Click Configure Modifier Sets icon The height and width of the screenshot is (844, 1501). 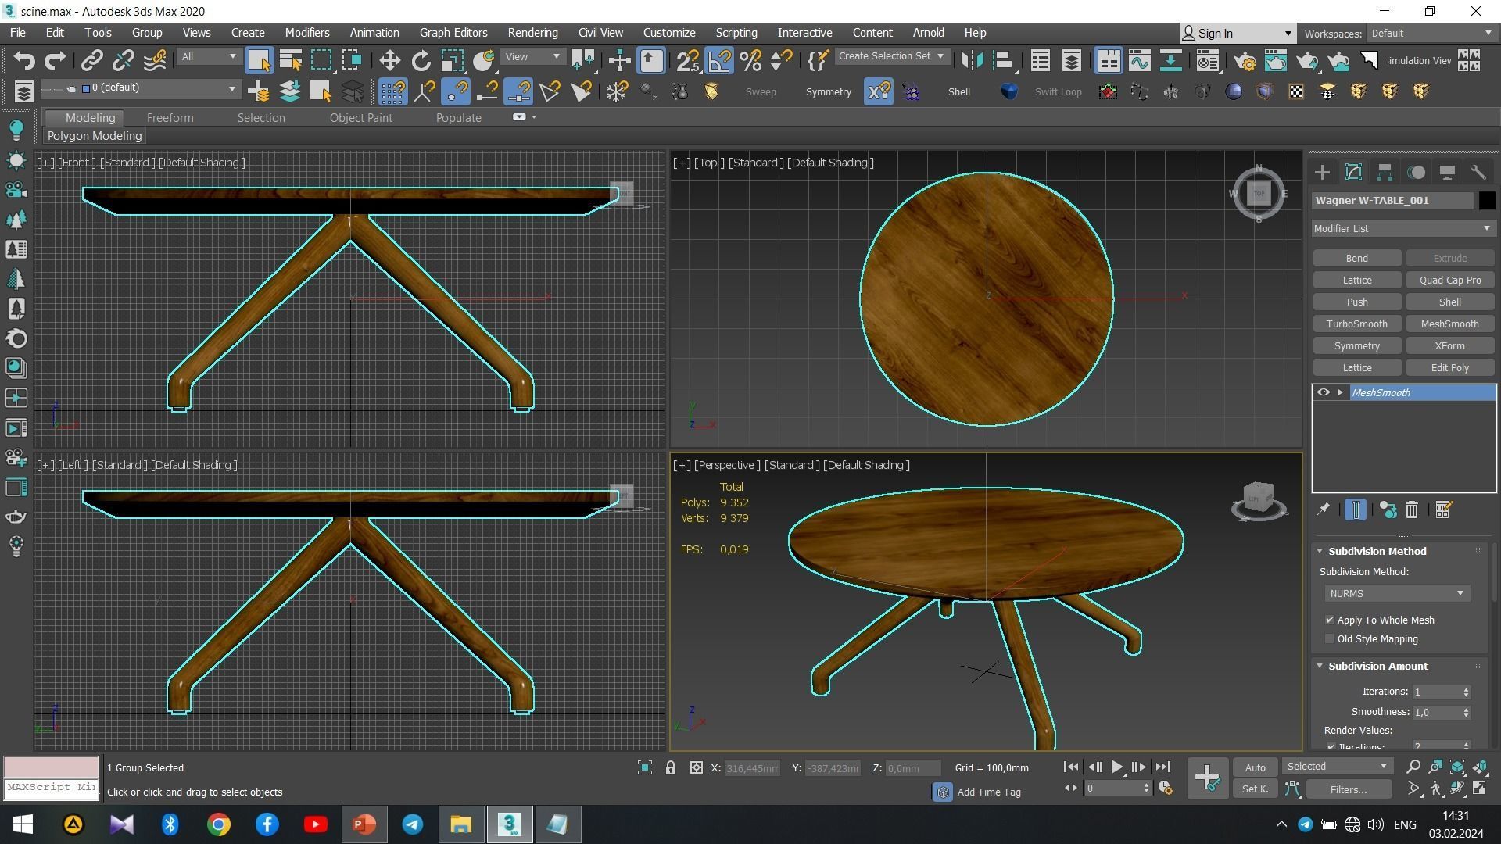click(1443, 510)
